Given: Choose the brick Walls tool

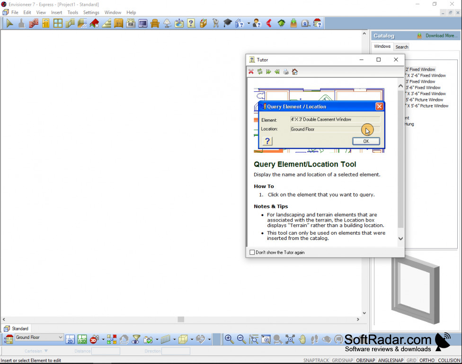Looking at the screenshot, I should point(34,23).
